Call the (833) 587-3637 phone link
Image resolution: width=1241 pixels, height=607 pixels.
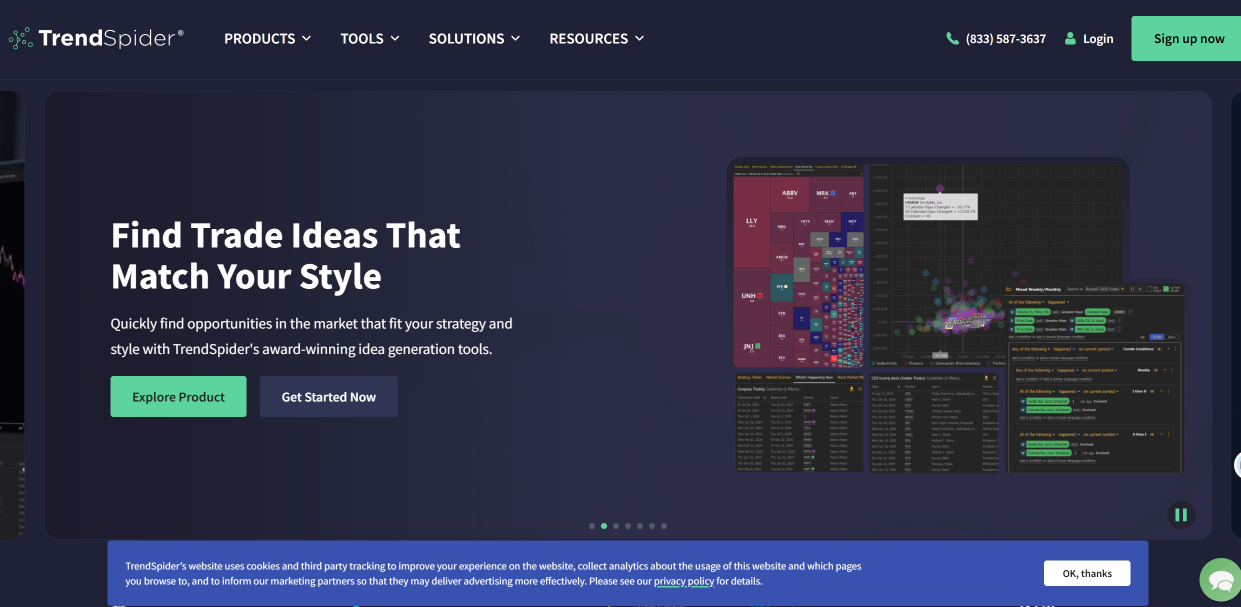pyautogui.click(x=995, y=38)
